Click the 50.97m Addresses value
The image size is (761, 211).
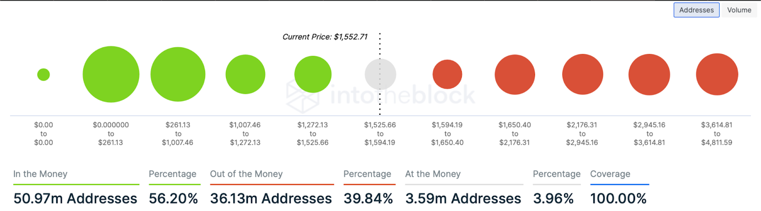(x=75, y=198)
